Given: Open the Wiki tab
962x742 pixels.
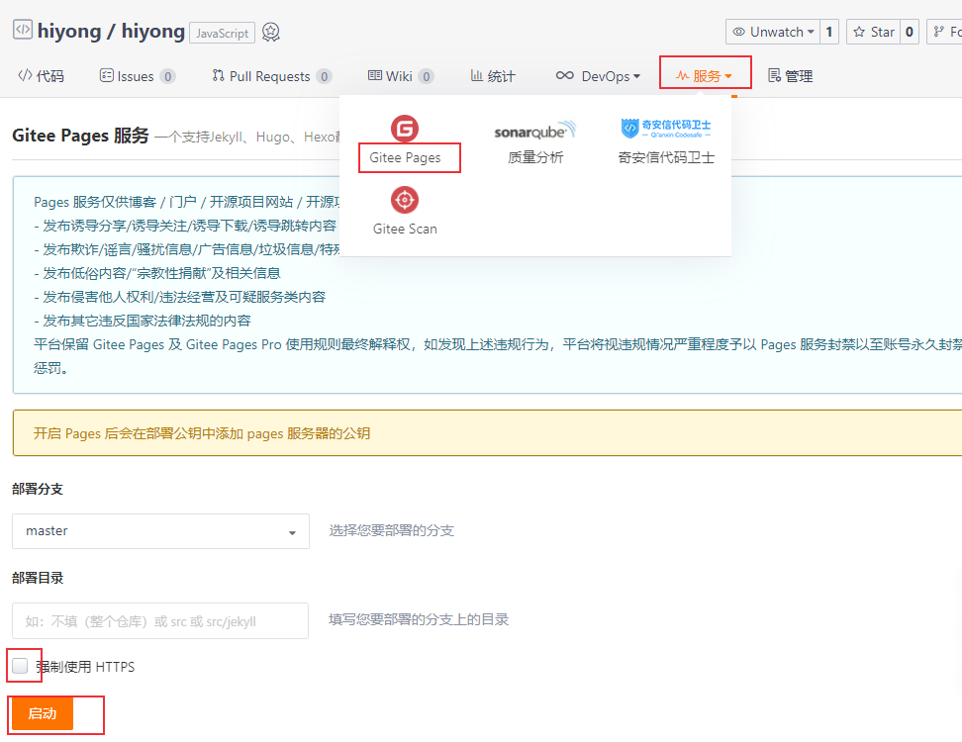Looking at the screenshot, I should tap(401, 76).
